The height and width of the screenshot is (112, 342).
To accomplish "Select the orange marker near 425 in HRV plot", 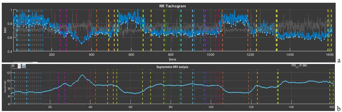I will point(95,86).
